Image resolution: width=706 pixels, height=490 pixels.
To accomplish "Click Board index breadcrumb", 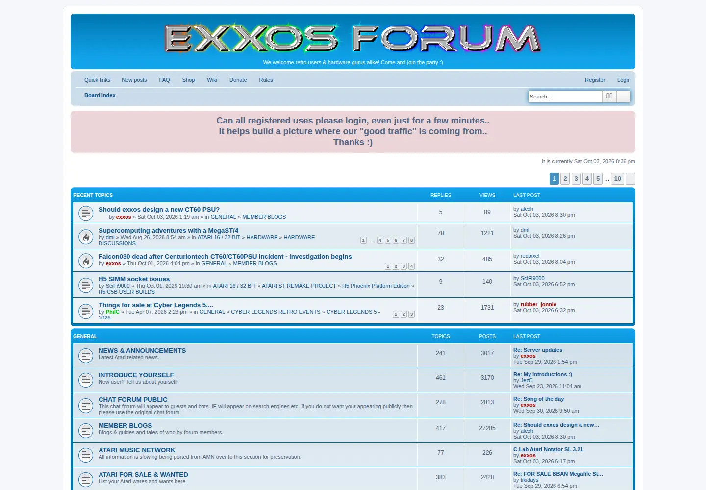I will point(100,95).
